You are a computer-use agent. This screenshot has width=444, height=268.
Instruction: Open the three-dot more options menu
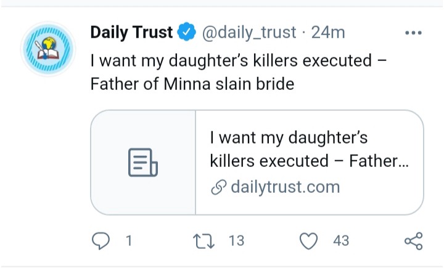tap(413, 33)
